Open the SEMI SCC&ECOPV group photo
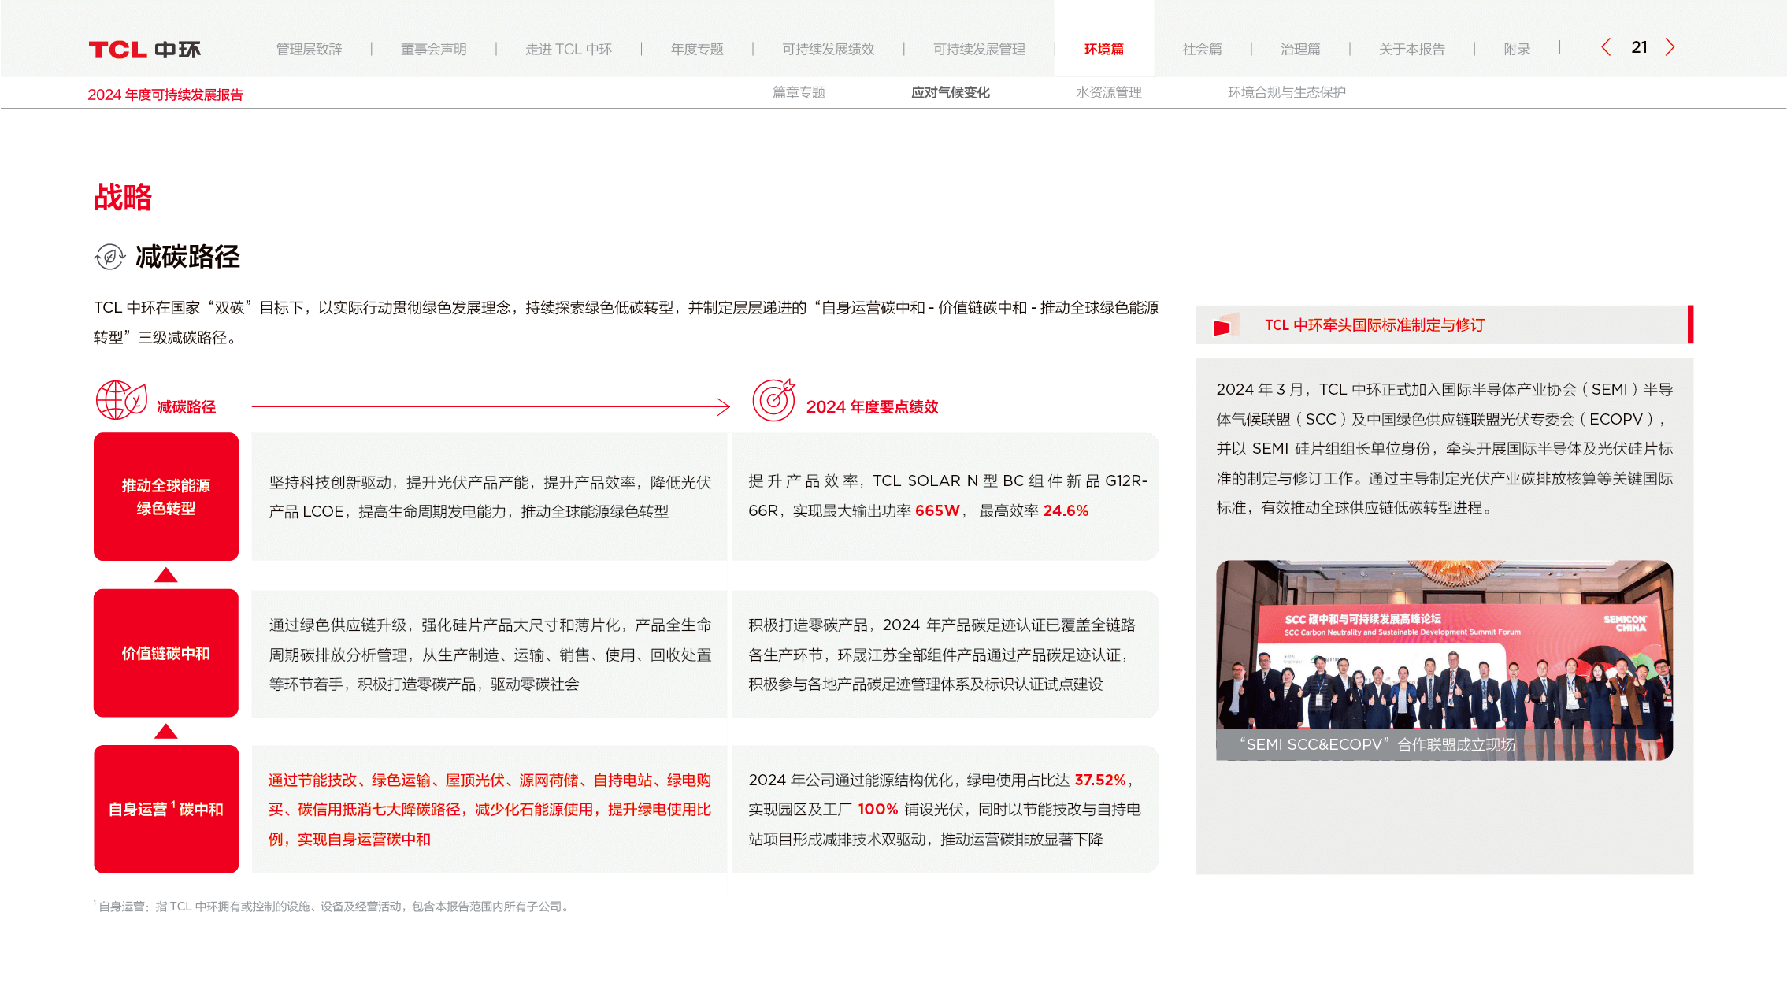Viewport: 1787px width, 1005px height. 1444,659
